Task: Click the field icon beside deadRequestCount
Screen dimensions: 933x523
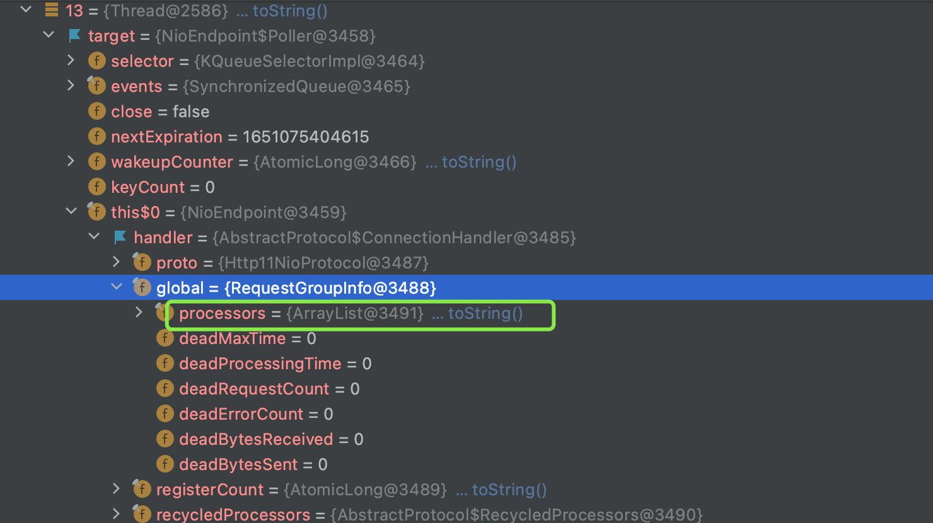Action: pyautogui.click(x=165, y=389)
